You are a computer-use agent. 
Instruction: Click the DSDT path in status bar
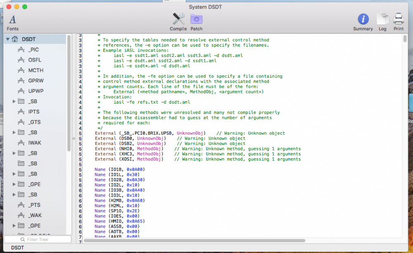17,248
